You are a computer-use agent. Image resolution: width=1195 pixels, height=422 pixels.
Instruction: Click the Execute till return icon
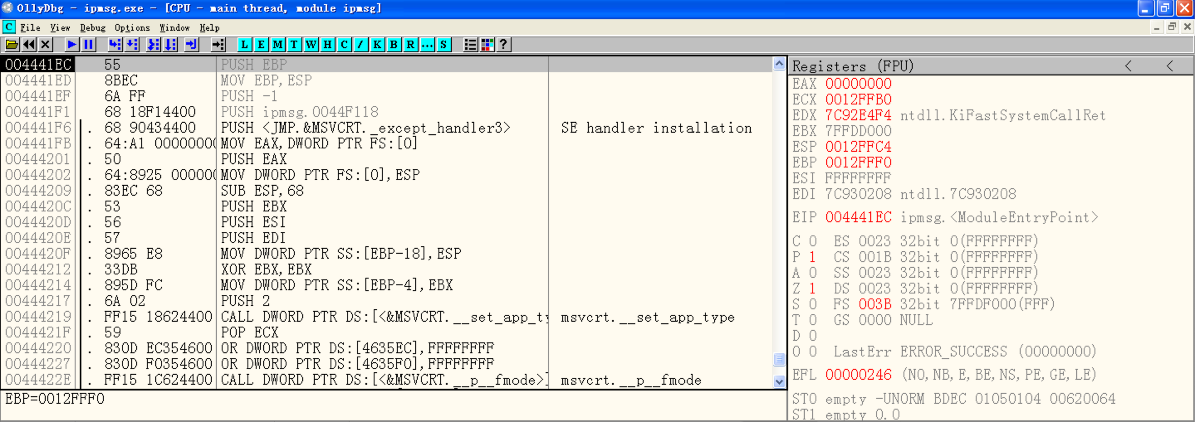191,44
